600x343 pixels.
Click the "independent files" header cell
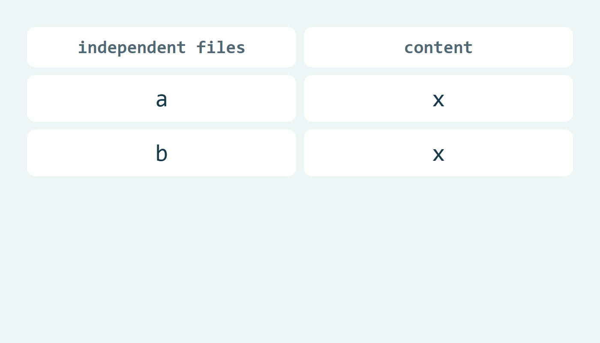pyautogui.click(x=162, y=47)
